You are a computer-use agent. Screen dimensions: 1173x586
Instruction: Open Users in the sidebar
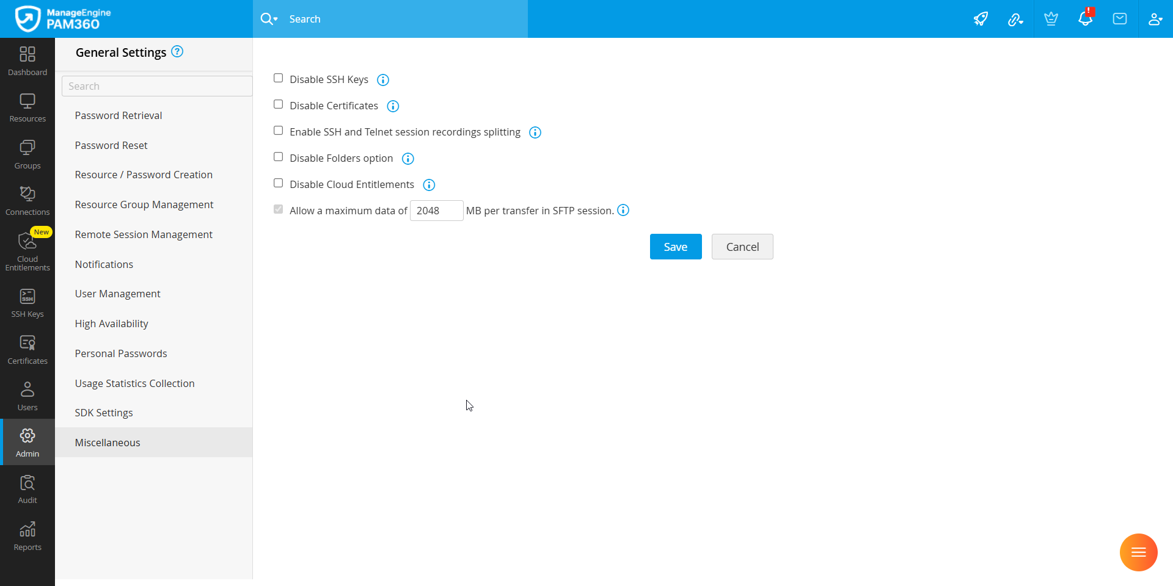[x=27, y=396]
